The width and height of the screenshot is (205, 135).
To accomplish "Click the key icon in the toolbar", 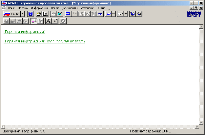I will tap(120, 14).
